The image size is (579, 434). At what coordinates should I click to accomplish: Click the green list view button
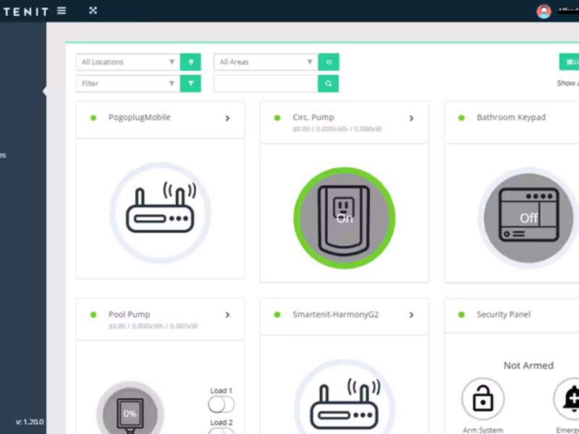569,62
